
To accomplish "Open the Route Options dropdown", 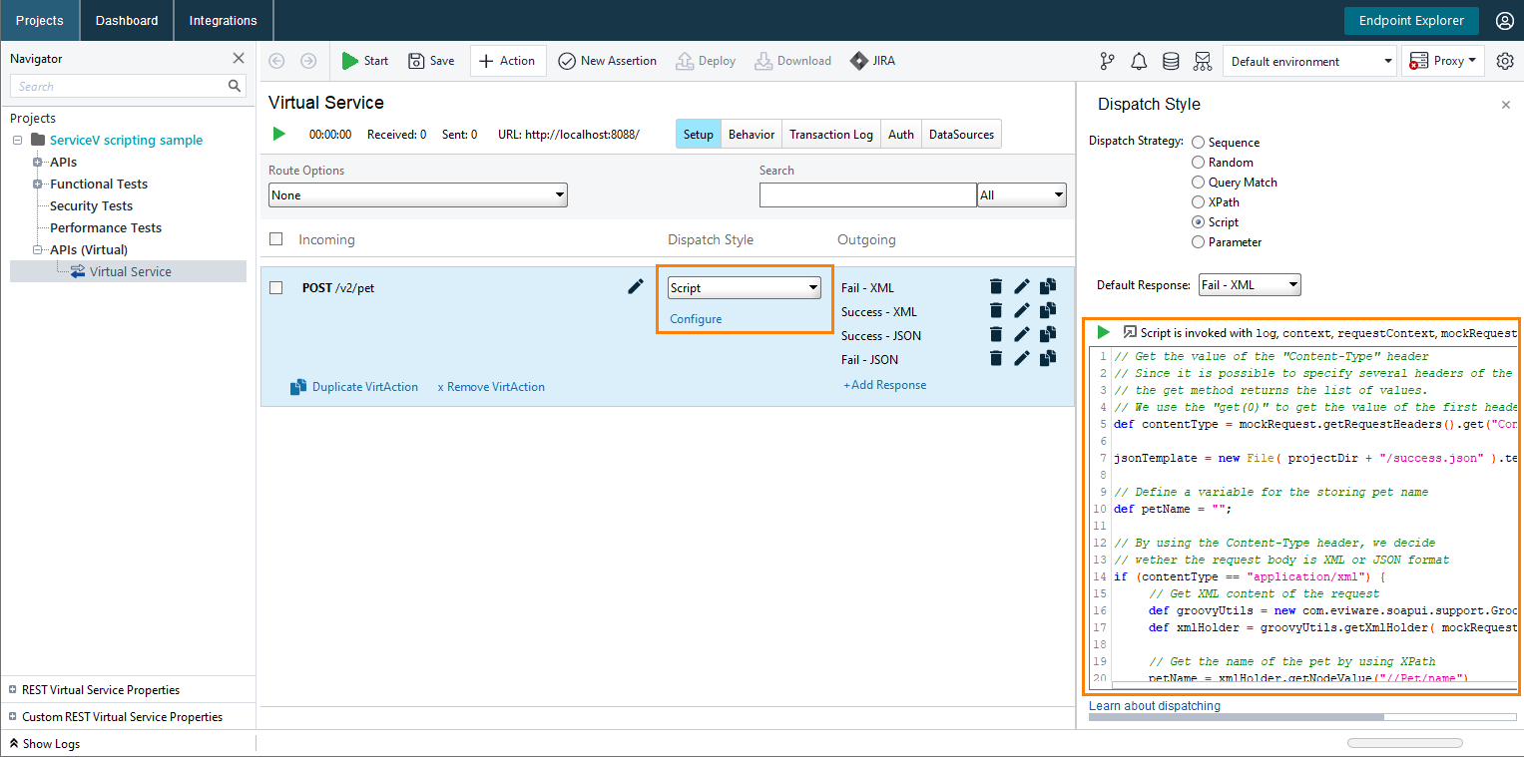I will tap(417, 194).
